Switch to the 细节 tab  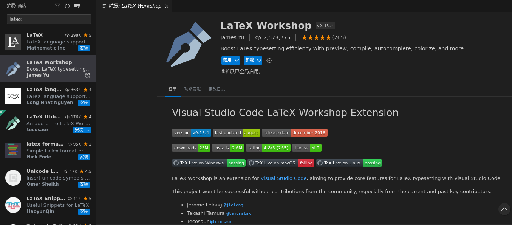pyautogui.click(x=172, y=89)
